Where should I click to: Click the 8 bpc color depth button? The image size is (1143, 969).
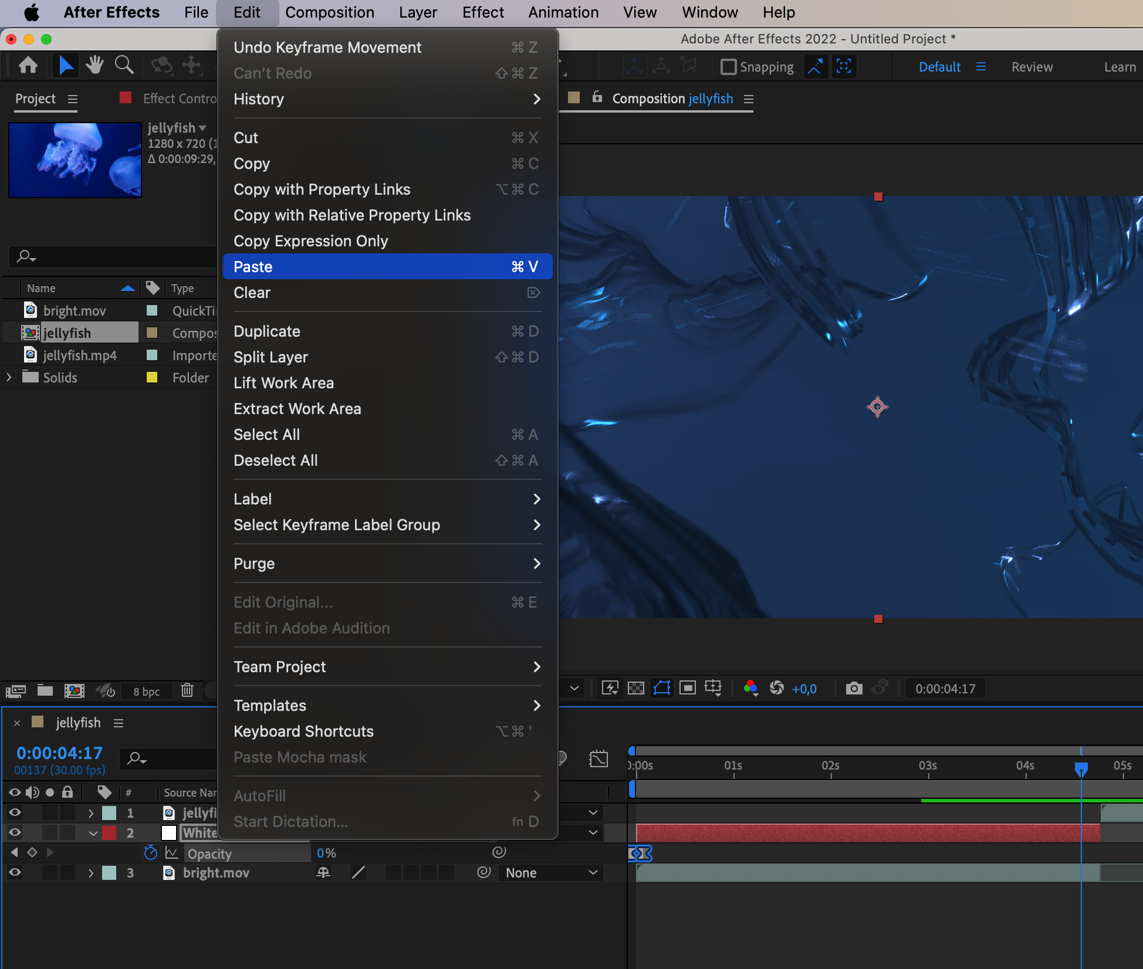click(x=146, y=691)
